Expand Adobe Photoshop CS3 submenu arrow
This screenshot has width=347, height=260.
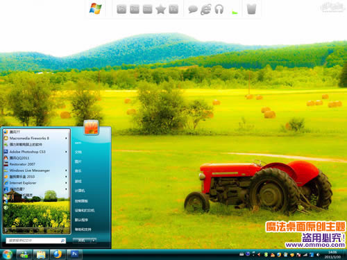(x=66, y=152)
